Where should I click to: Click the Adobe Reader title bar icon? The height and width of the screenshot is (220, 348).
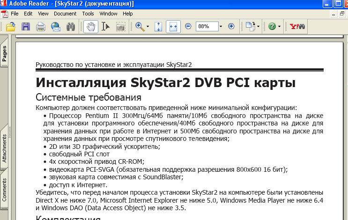pos(3,3)
